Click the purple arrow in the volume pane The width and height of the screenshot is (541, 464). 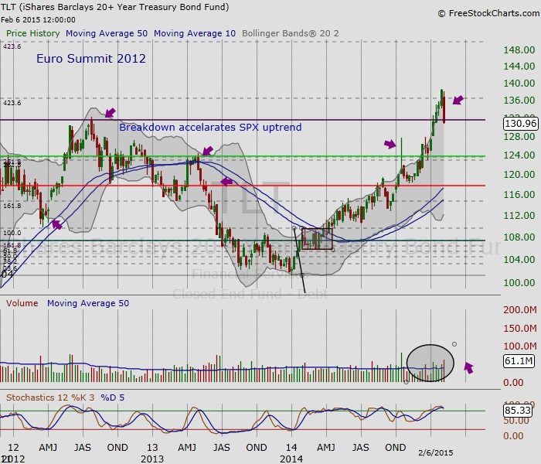[468, 367]
